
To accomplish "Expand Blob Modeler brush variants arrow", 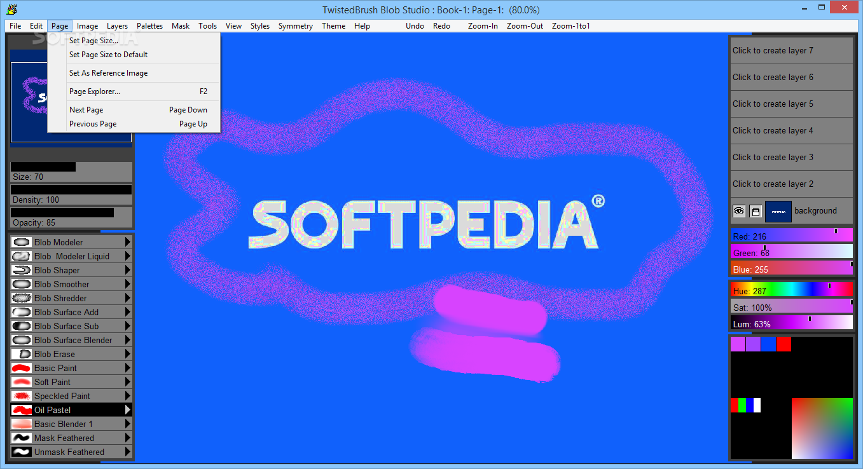I will [x=128, y=242].
